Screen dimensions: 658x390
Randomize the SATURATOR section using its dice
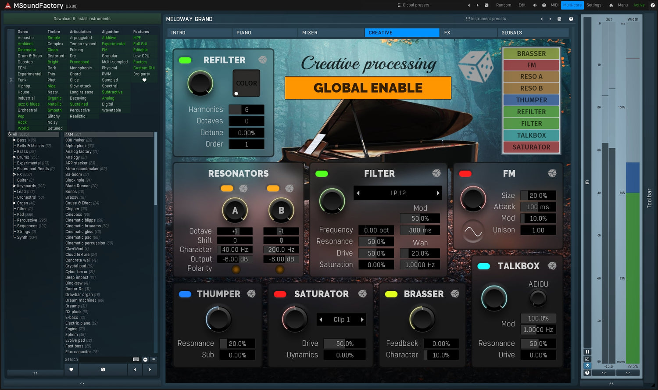click(x=362, y=294)
